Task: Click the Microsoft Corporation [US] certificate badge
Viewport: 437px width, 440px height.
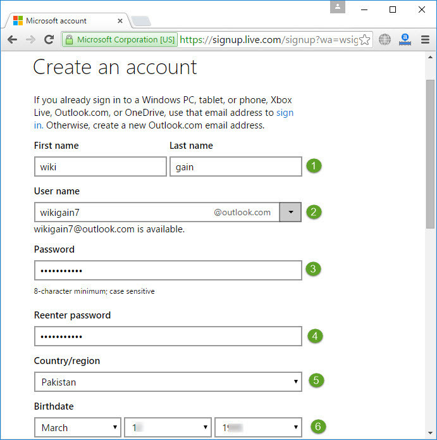Action: [120, 39]
